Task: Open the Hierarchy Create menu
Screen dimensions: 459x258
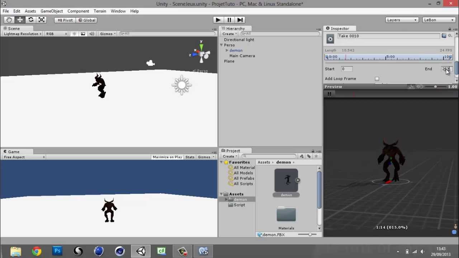Action: point(230,34)
